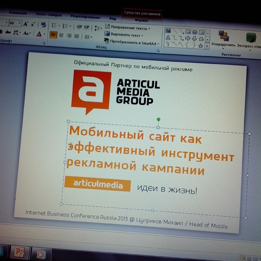The height and width of the screenshot is (261, 261).
Task: Open Абзац dialog launcher
Action: 158,51
